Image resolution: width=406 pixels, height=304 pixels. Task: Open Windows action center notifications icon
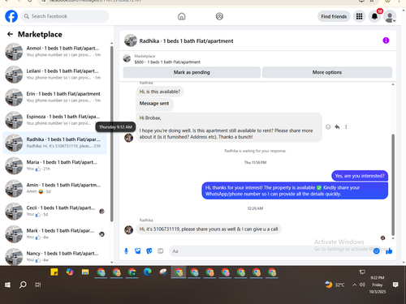point(395,285)
